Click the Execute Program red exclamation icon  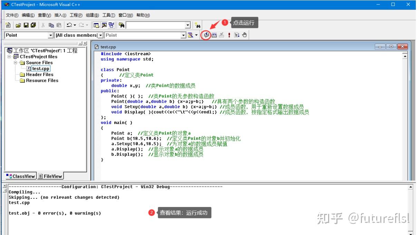229,35
